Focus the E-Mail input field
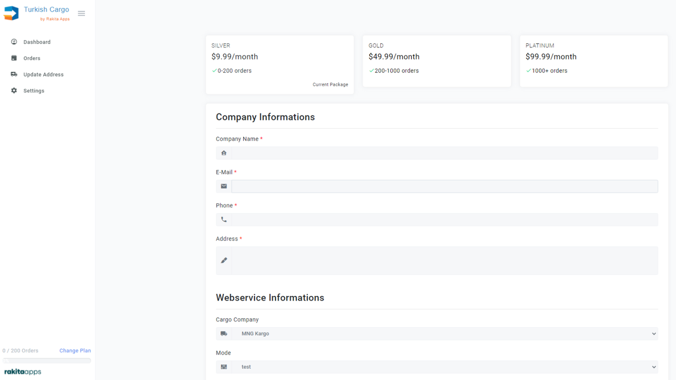Screen dimensions: 676x380 pos(445,186)
